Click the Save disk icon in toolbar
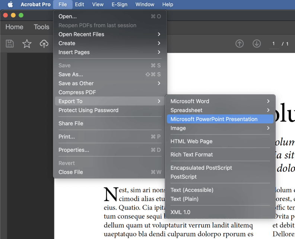Screen dimensions: 295x239 pyautogui.click(x=10, y=43)
